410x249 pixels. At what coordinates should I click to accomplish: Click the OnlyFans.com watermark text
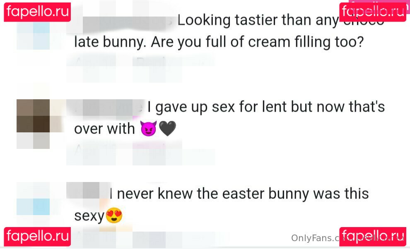tap(315, 238)
